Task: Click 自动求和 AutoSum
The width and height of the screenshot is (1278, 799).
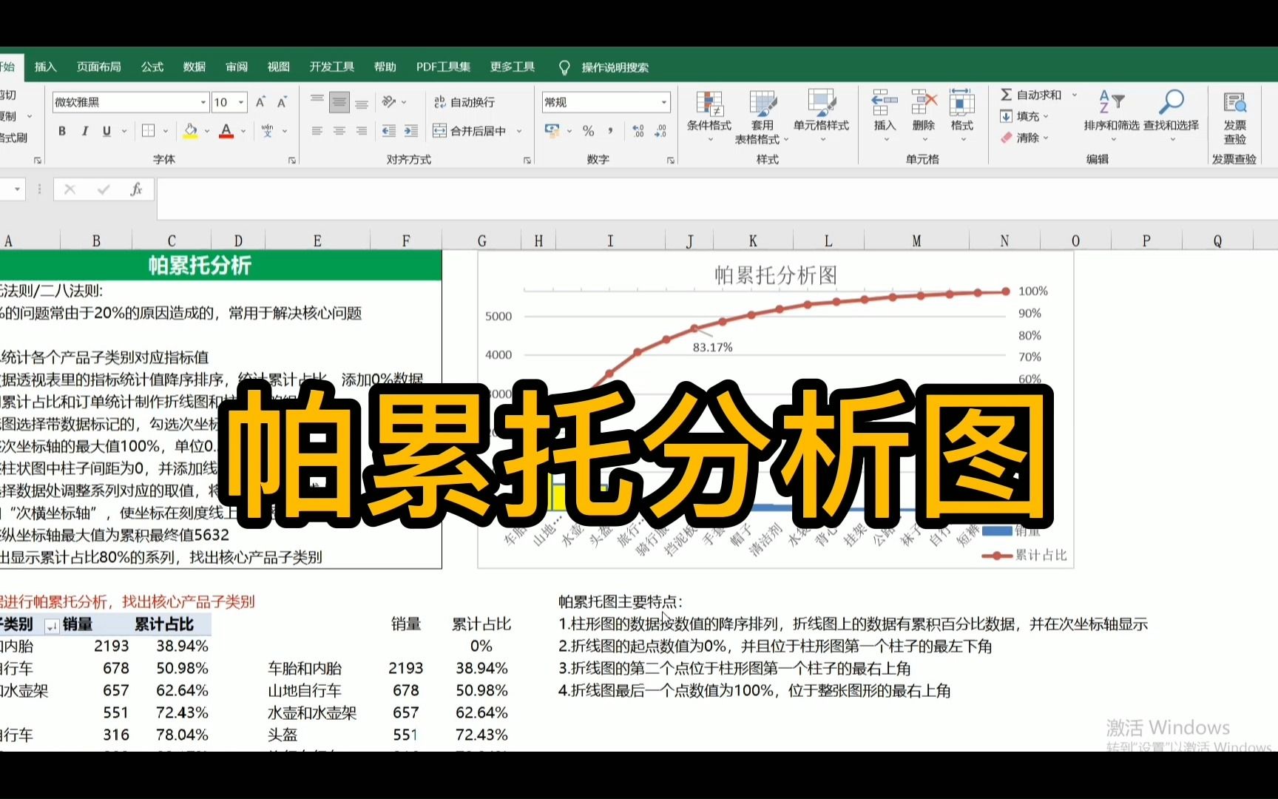Action: coord(1031,95)
